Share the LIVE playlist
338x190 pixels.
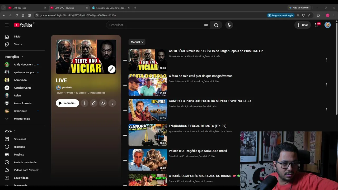pos(103,103)
